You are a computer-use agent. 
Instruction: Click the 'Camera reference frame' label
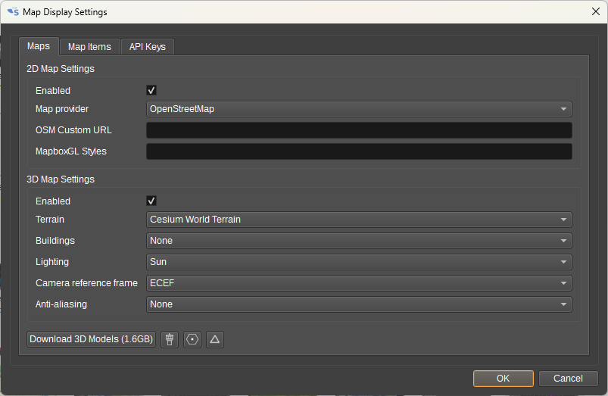pyautogui.click(x=86, y=283)
